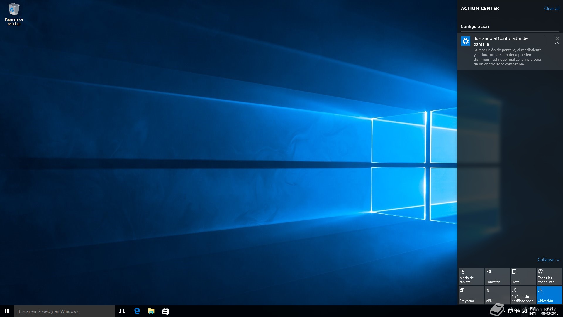Launch the Windows Store taskbar icon
This screenshot has height=317, width=563.
[165, 311]
